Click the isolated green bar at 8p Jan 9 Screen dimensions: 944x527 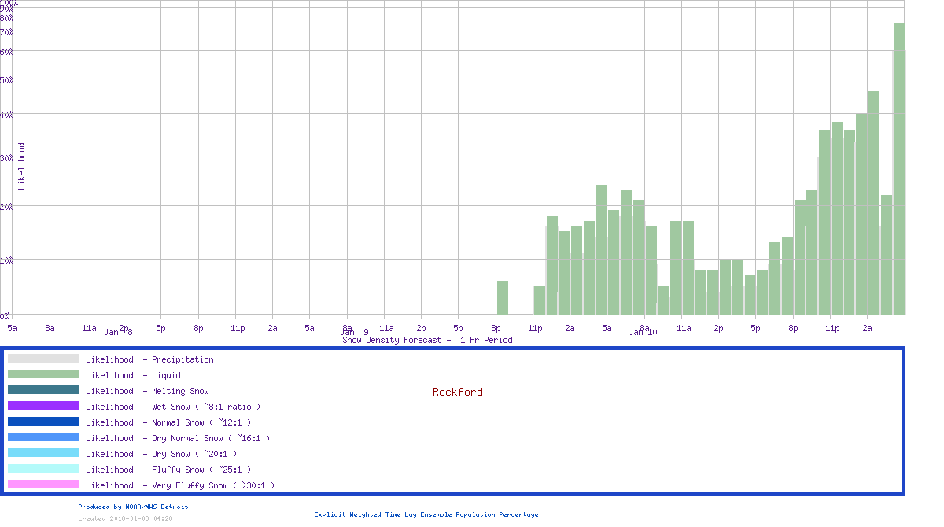[502, 297]
